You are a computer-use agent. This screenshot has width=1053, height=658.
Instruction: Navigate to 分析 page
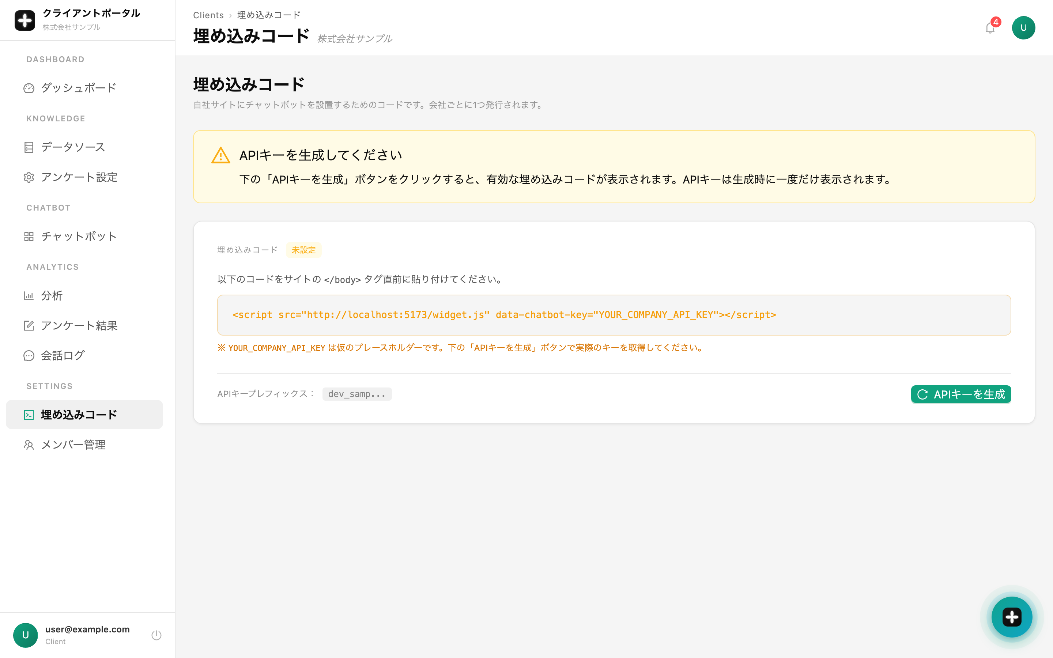(84, 296)
